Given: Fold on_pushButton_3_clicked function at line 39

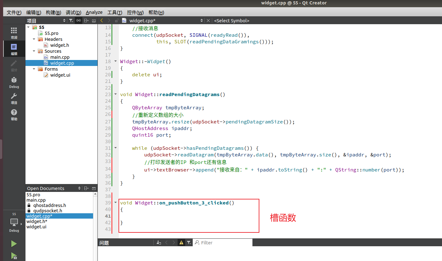Looking at the screenshot, I should [115, 203].
